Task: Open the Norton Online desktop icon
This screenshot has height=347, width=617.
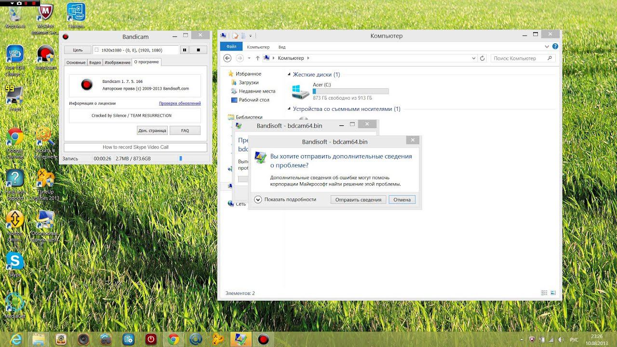Action: [15, 227]
